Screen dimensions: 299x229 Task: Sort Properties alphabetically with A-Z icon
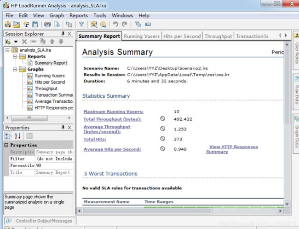click(17, 136)
